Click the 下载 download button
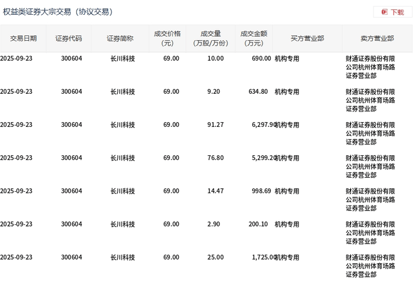Image resolution: width=413 pixels, height=285 pixels. (392, 12)
